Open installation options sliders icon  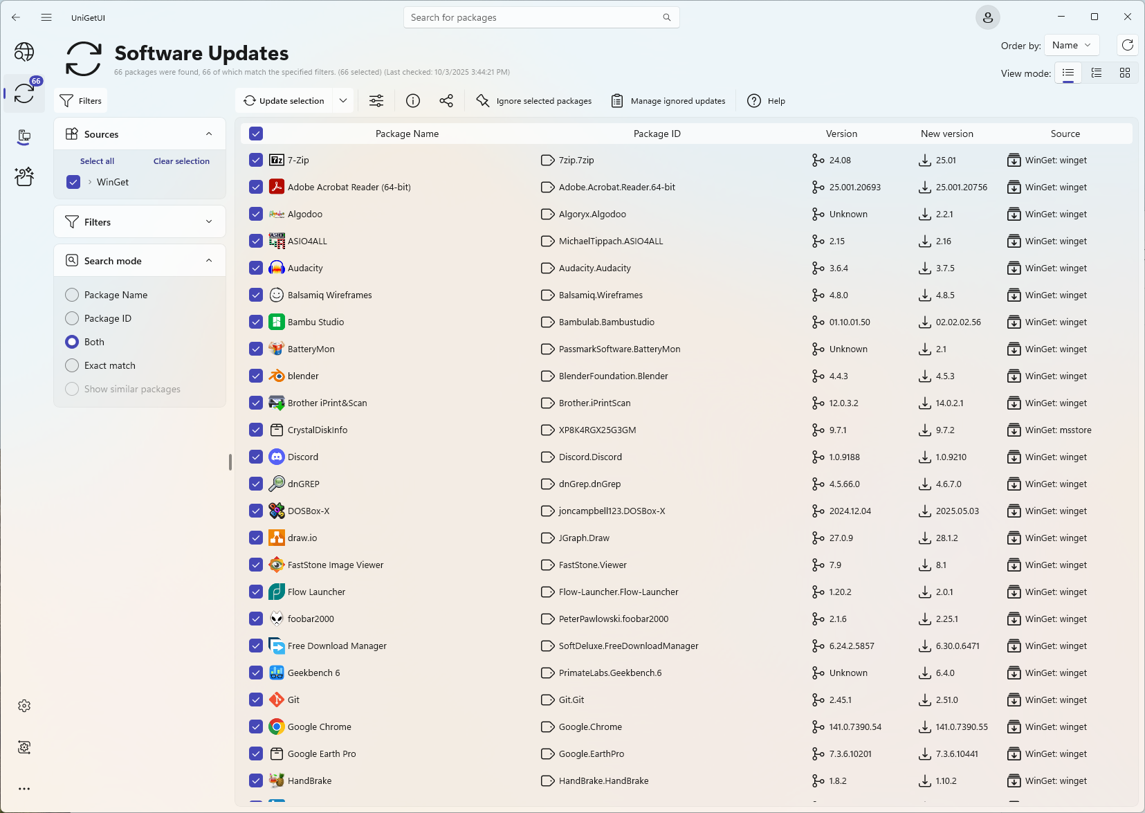coord(376,101)
